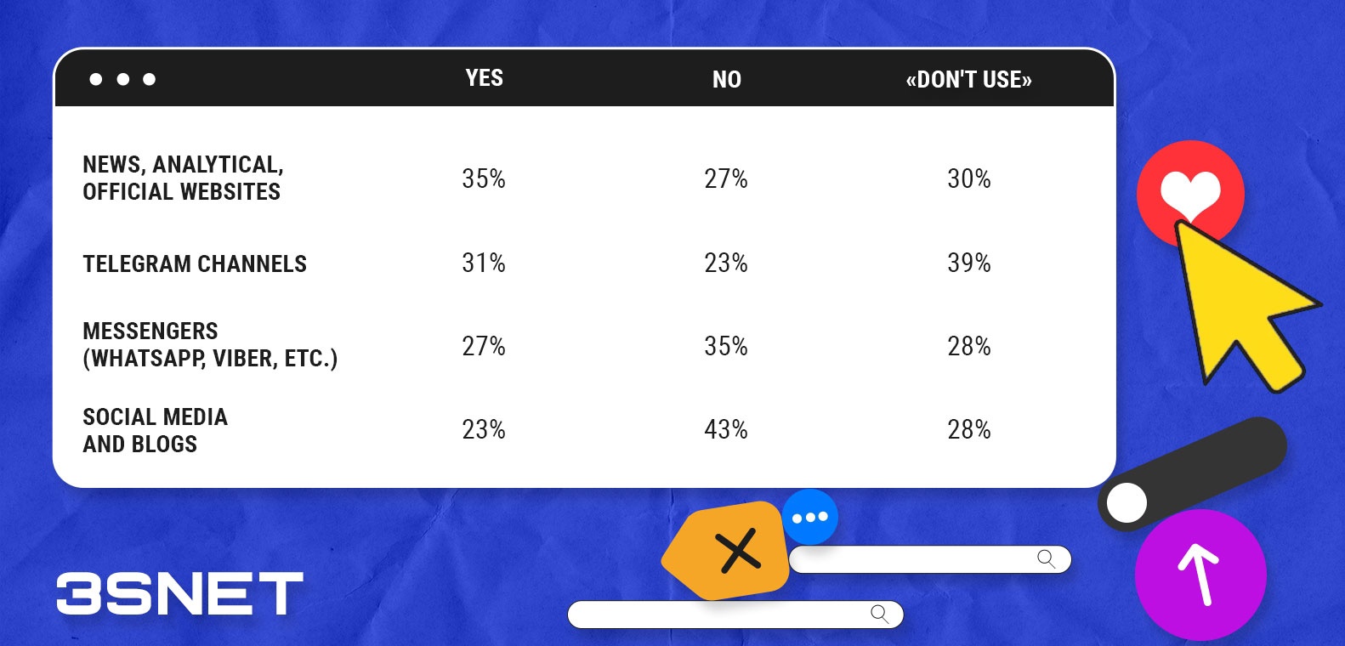
Task: Click inside the lower search field
Action: coord(714,615)
